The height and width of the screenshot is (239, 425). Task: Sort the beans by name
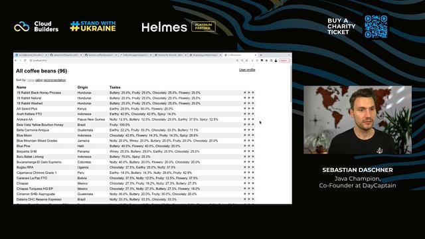(31, 80)
